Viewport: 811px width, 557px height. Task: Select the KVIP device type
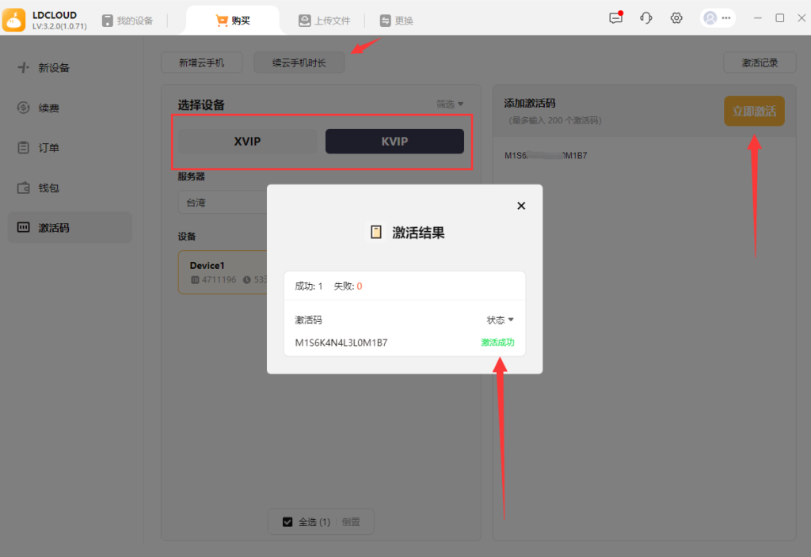tap(394, 142)
